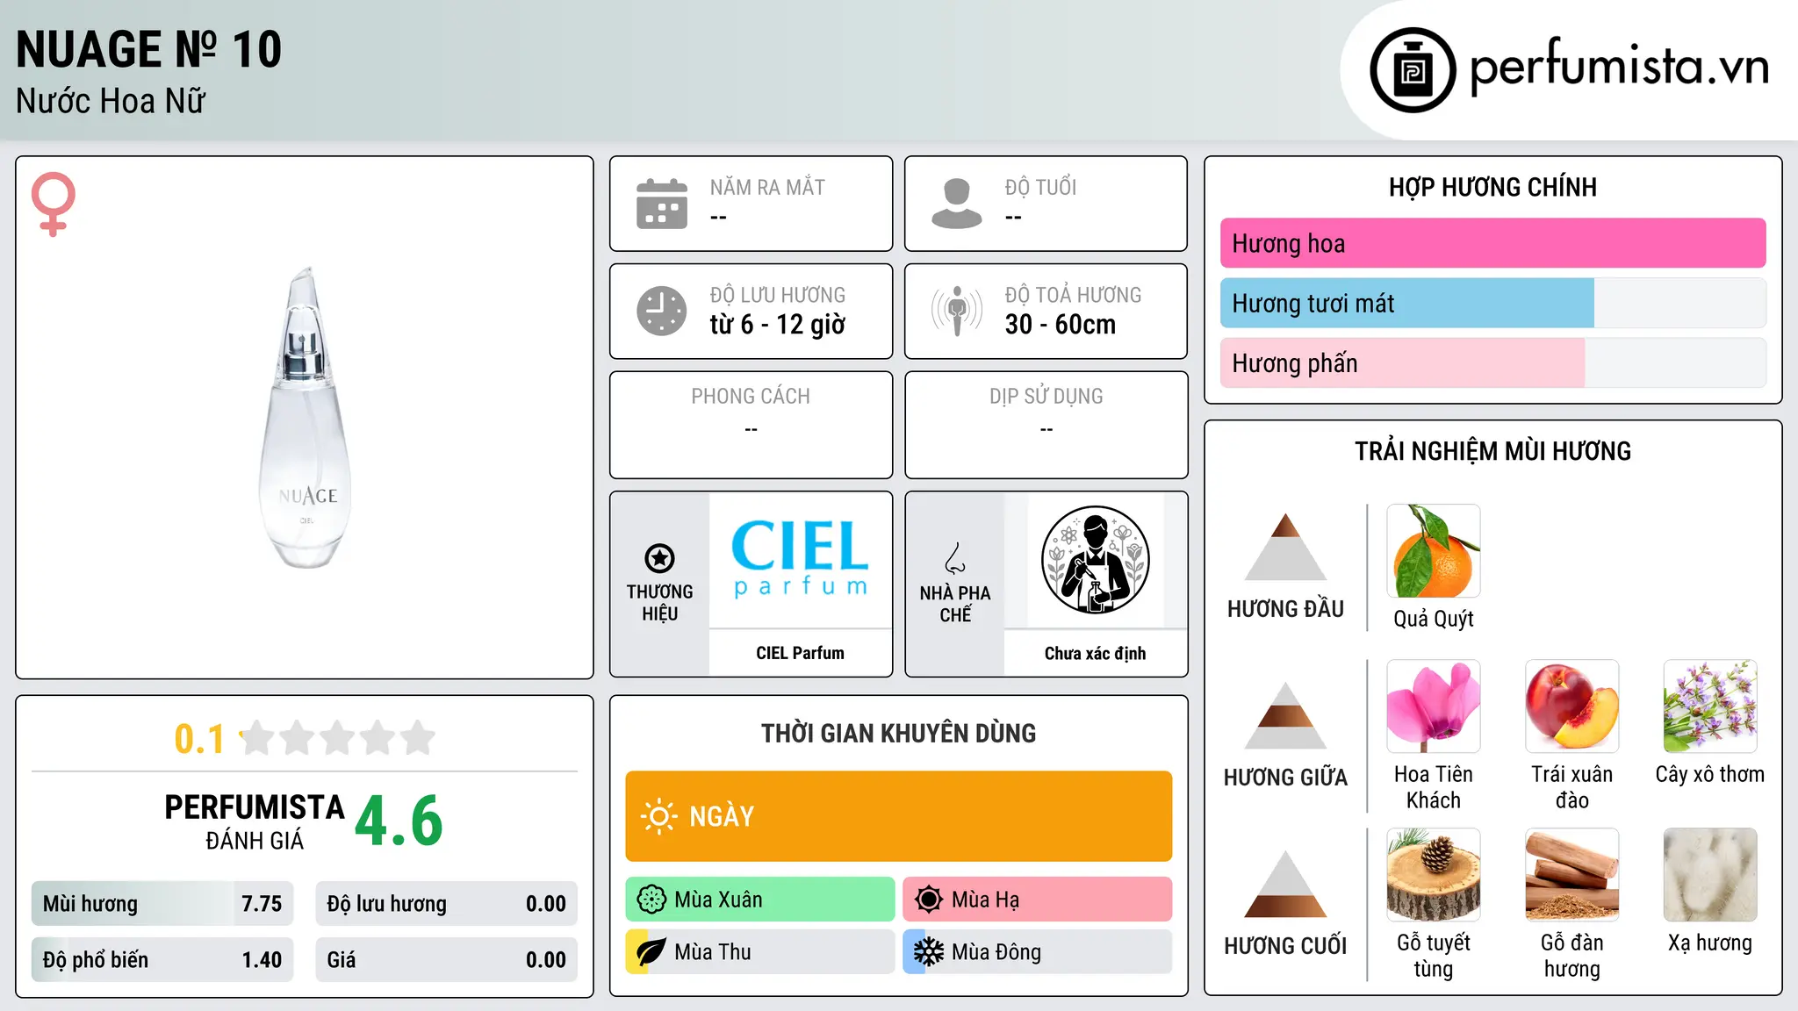Click the leaf icon beside Mùa Thu

[x=651, y=952]
